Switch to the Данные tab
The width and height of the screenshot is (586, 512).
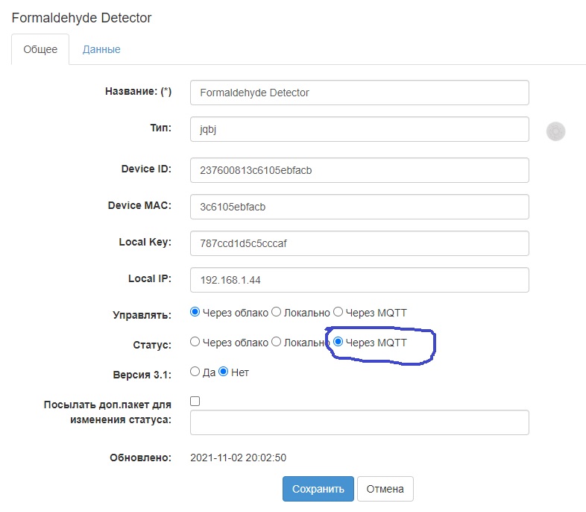[101, 49]
